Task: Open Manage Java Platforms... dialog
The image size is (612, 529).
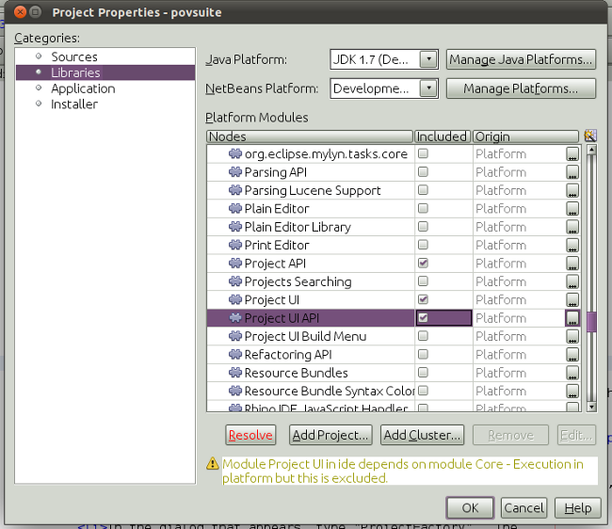Action: (521, 59)
